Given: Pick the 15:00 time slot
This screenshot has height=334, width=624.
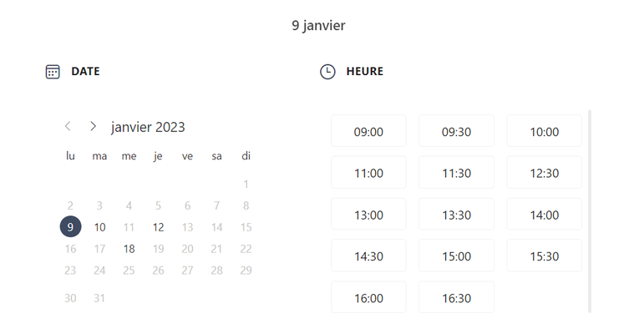Looking at the screenshot, I should click(x=456, y=256).
